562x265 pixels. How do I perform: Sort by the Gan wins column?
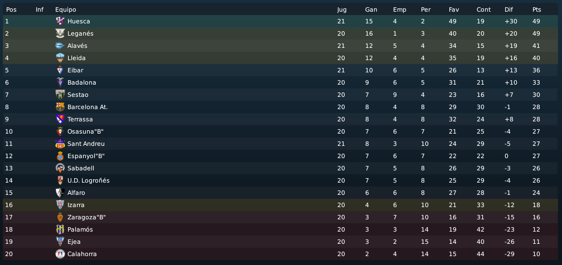coord(371,9)
